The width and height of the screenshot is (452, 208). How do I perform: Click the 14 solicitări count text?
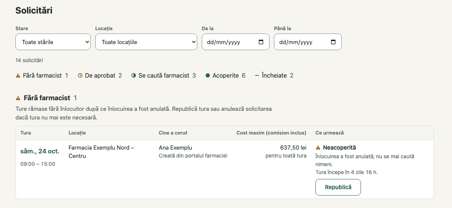(29, 60)
